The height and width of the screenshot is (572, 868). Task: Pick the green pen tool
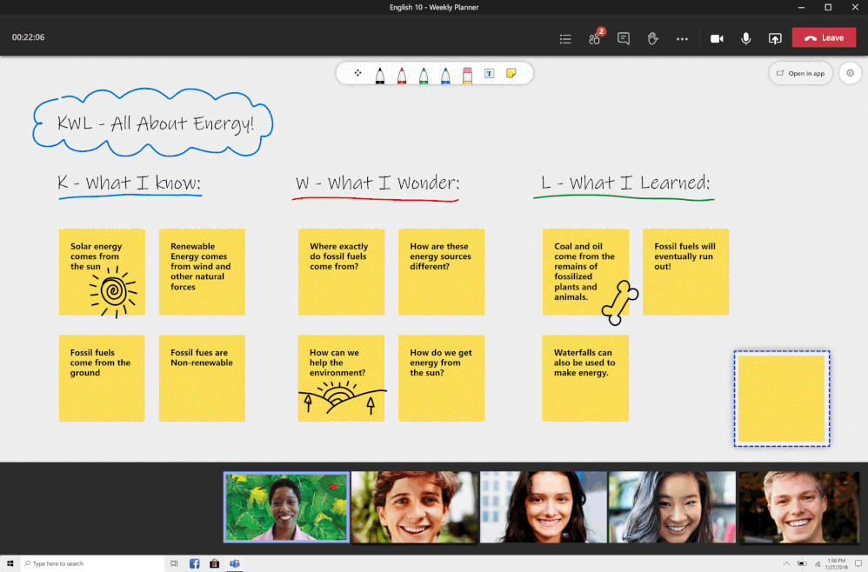pyautogui.click(x=424, y=74)
